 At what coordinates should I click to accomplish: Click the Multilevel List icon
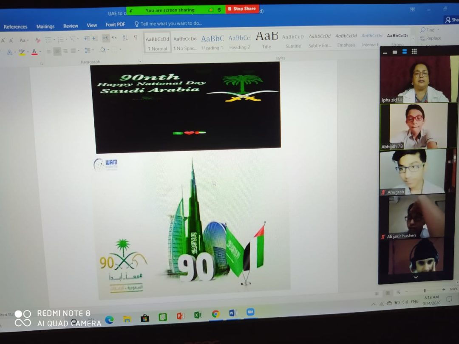point(73,39)
